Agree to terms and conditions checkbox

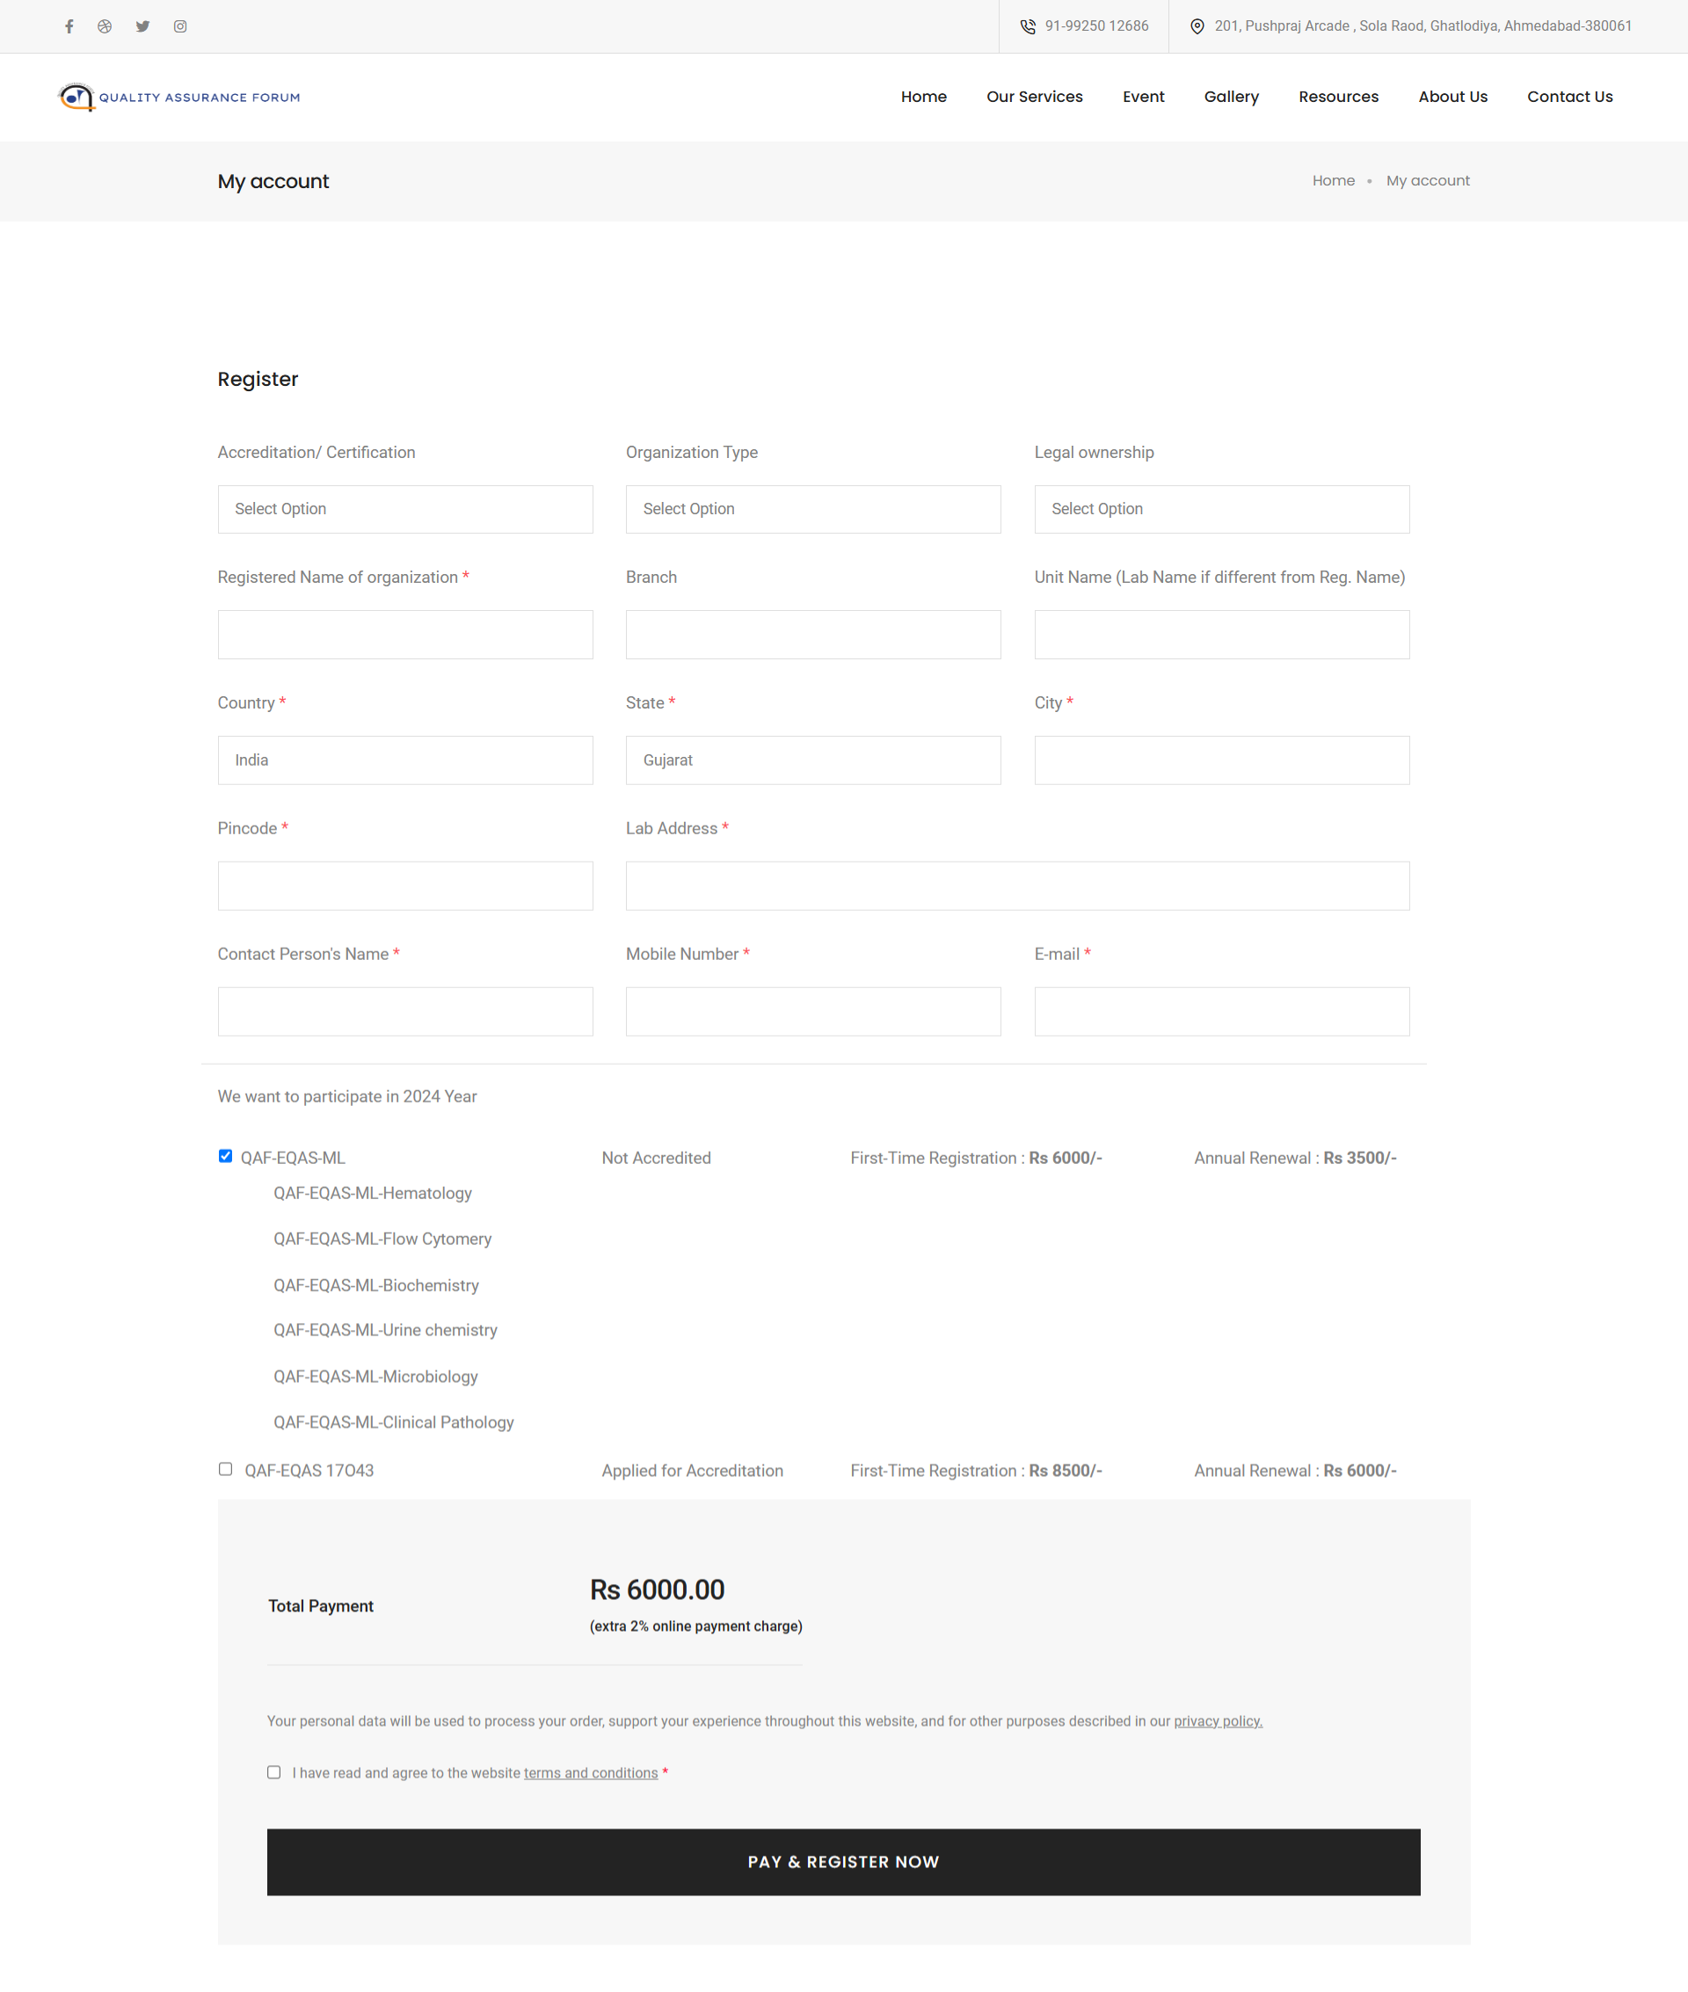[x=273, y=1772]
